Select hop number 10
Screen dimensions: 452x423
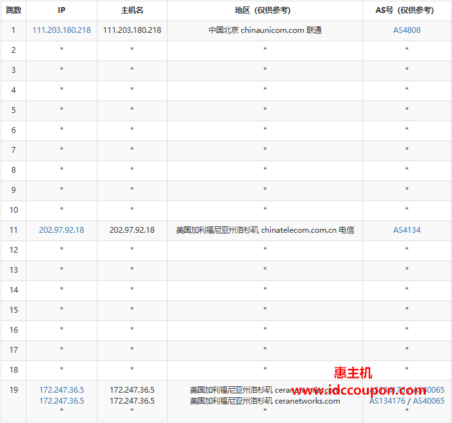click(x=14, y=210)
